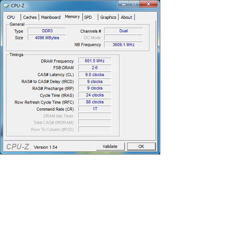Select the Mainboard tab
The width and height of the screenshot is (249, 249).
[51, 17]
